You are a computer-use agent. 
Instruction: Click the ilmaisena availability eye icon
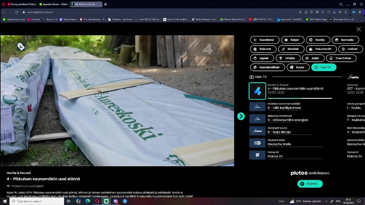[8, 186]
